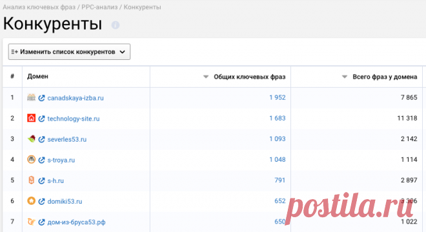Click the red house favicon of technology-site.ru

pyautogui.click(x=31, y=118)
